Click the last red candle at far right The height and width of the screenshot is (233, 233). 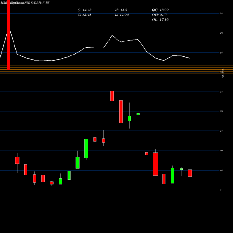point(190,173)
